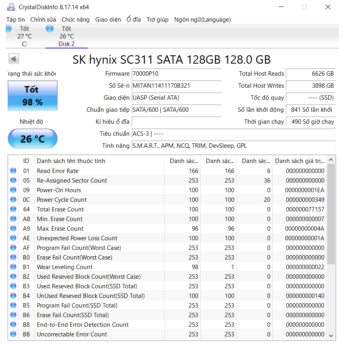Click Total Host Writes value 3898 GB
Image resolution: width=344 pixels, height=344 pixels.
pos(311,86)
